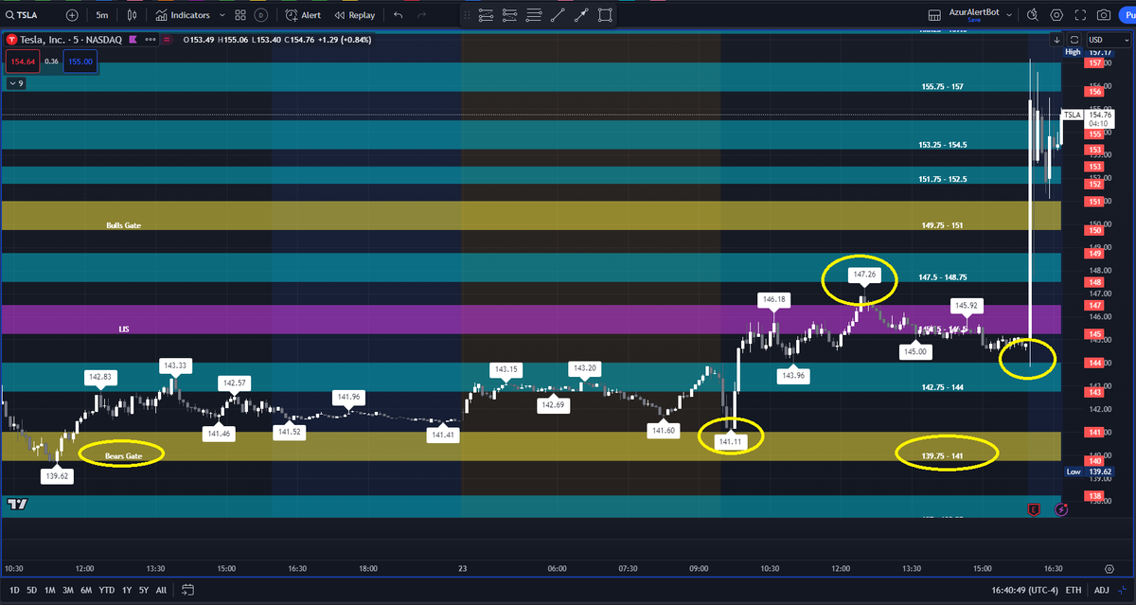1136x605 pixels.
Task: Select the 5Y date range
Action: click(144, 590)
